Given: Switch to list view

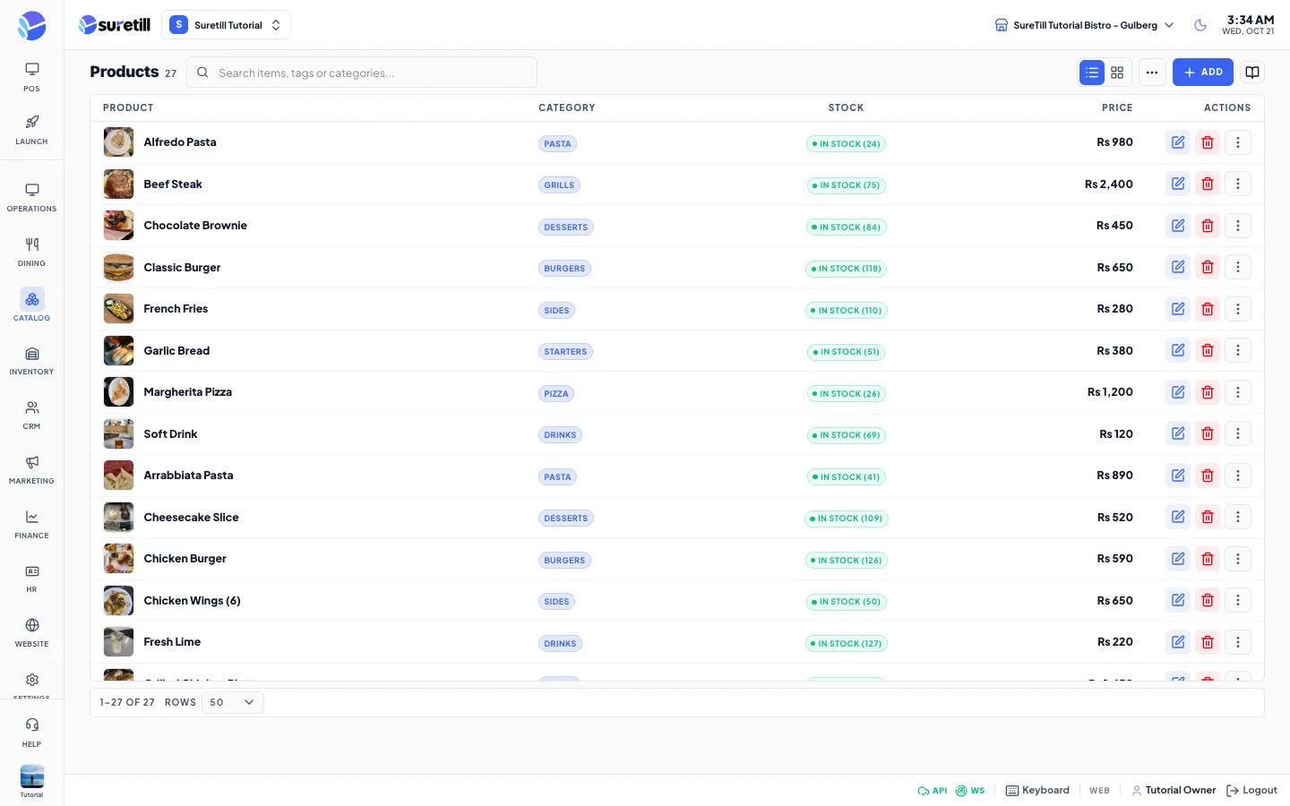Looking at the screenshot, I should pyautogui.click(x=1091, y=73).
